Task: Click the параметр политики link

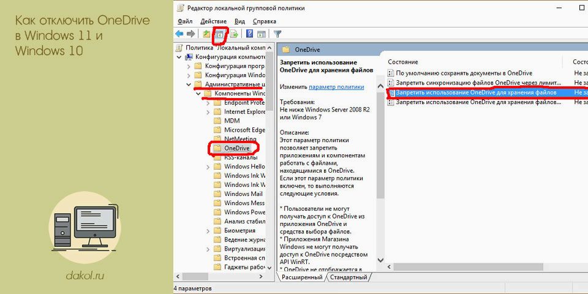Action: pos(336,86)
